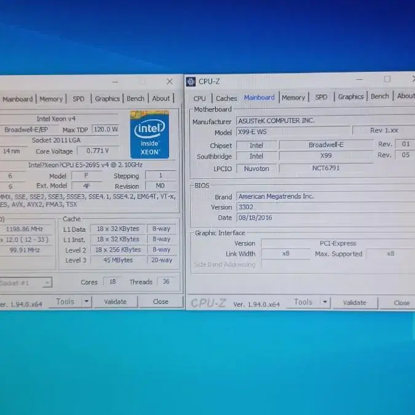Screen dimensions: 415x415
Task: Click Cores value 18
Action: [x=113, y=282]
